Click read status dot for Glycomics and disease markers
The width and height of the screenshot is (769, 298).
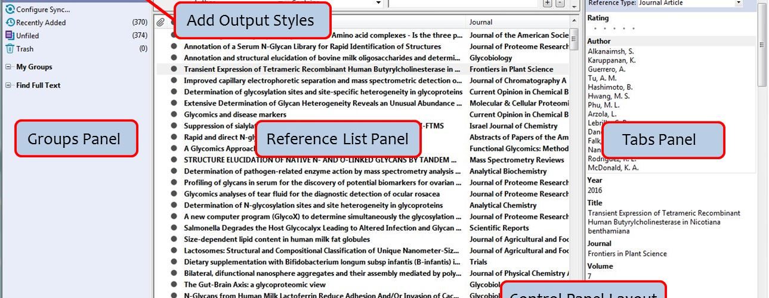pos(174,114)
